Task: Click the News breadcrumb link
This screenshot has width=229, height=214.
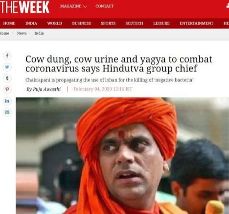Action: click(22, 33)
